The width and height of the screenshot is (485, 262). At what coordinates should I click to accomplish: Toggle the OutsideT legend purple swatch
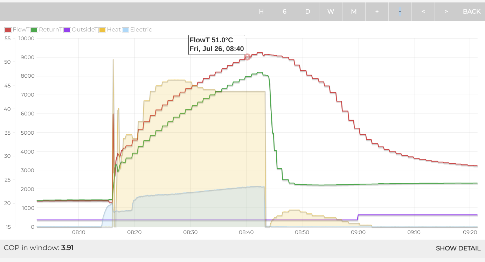(67, 30)
